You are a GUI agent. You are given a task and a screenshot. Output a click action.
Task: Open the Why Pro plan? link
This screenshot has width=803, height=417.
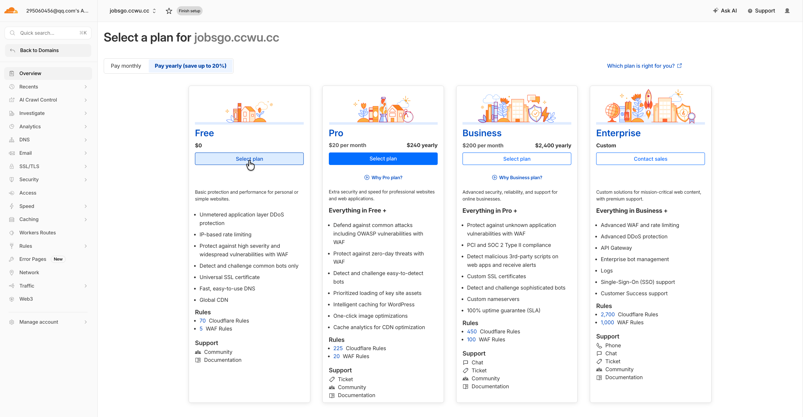pyautogui.click(x=383, y=178)
